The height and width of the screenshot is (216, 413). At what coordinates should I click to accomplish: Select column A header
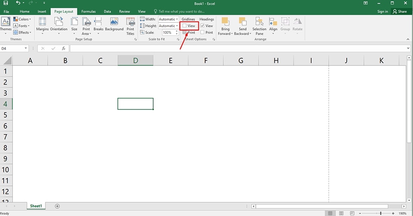click(30, 61)
